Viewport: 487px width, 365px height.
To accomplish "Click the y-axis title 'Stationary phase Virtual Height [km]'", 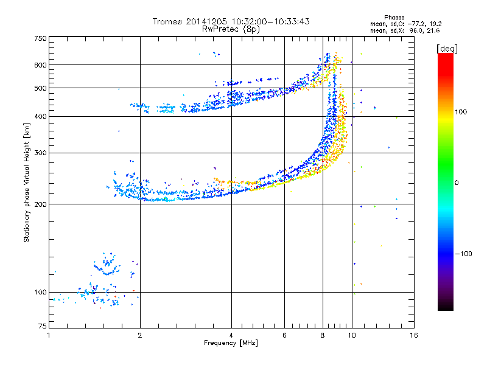I will click(x=26, y=182).
